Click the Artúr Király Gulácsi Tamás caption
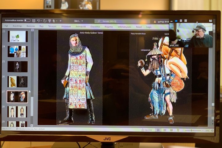 [92, 33]
